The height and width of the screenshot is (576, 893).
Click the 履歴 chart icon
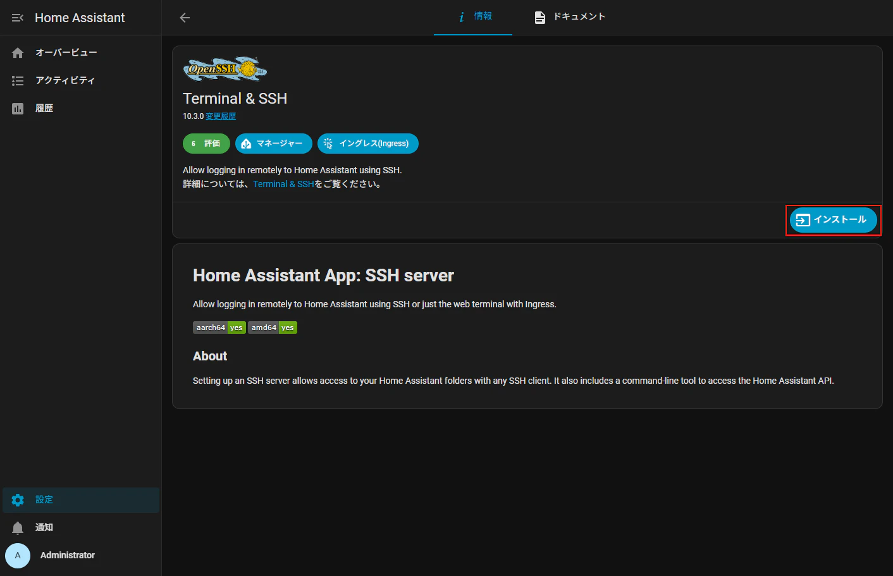18,109
